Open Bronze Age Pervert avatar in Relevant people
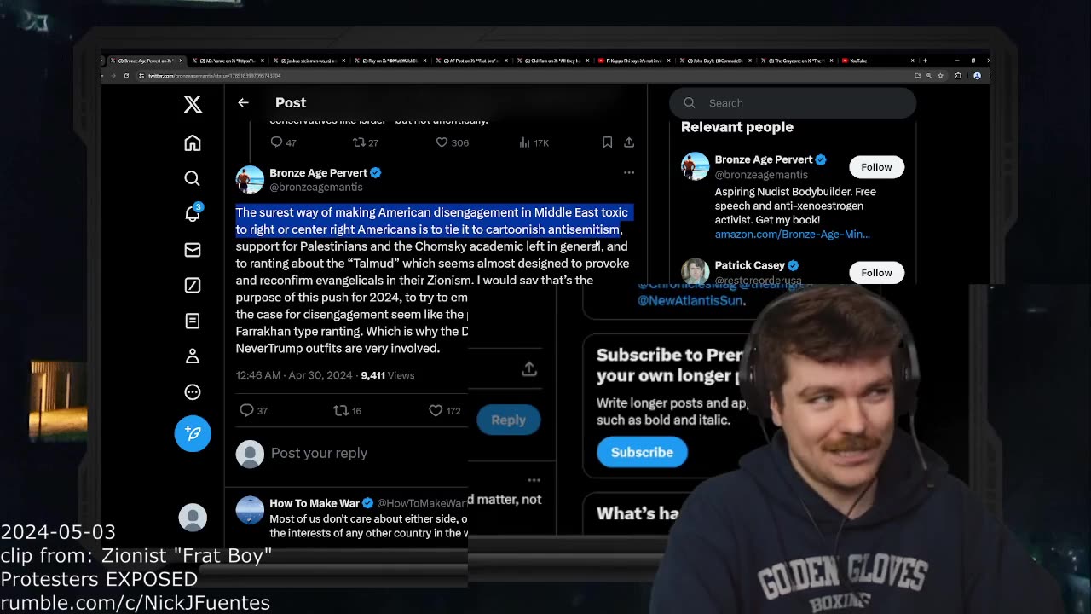Screen dimensions: 1091x614 pos(696,166)
